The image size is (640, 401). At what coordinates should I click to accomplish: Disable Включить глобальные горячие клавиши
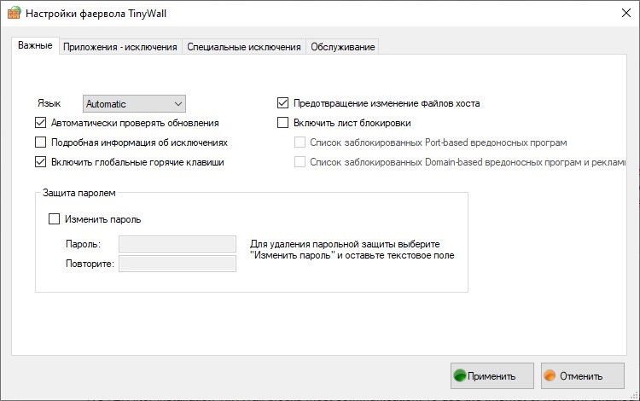click(x=41, y=162)
